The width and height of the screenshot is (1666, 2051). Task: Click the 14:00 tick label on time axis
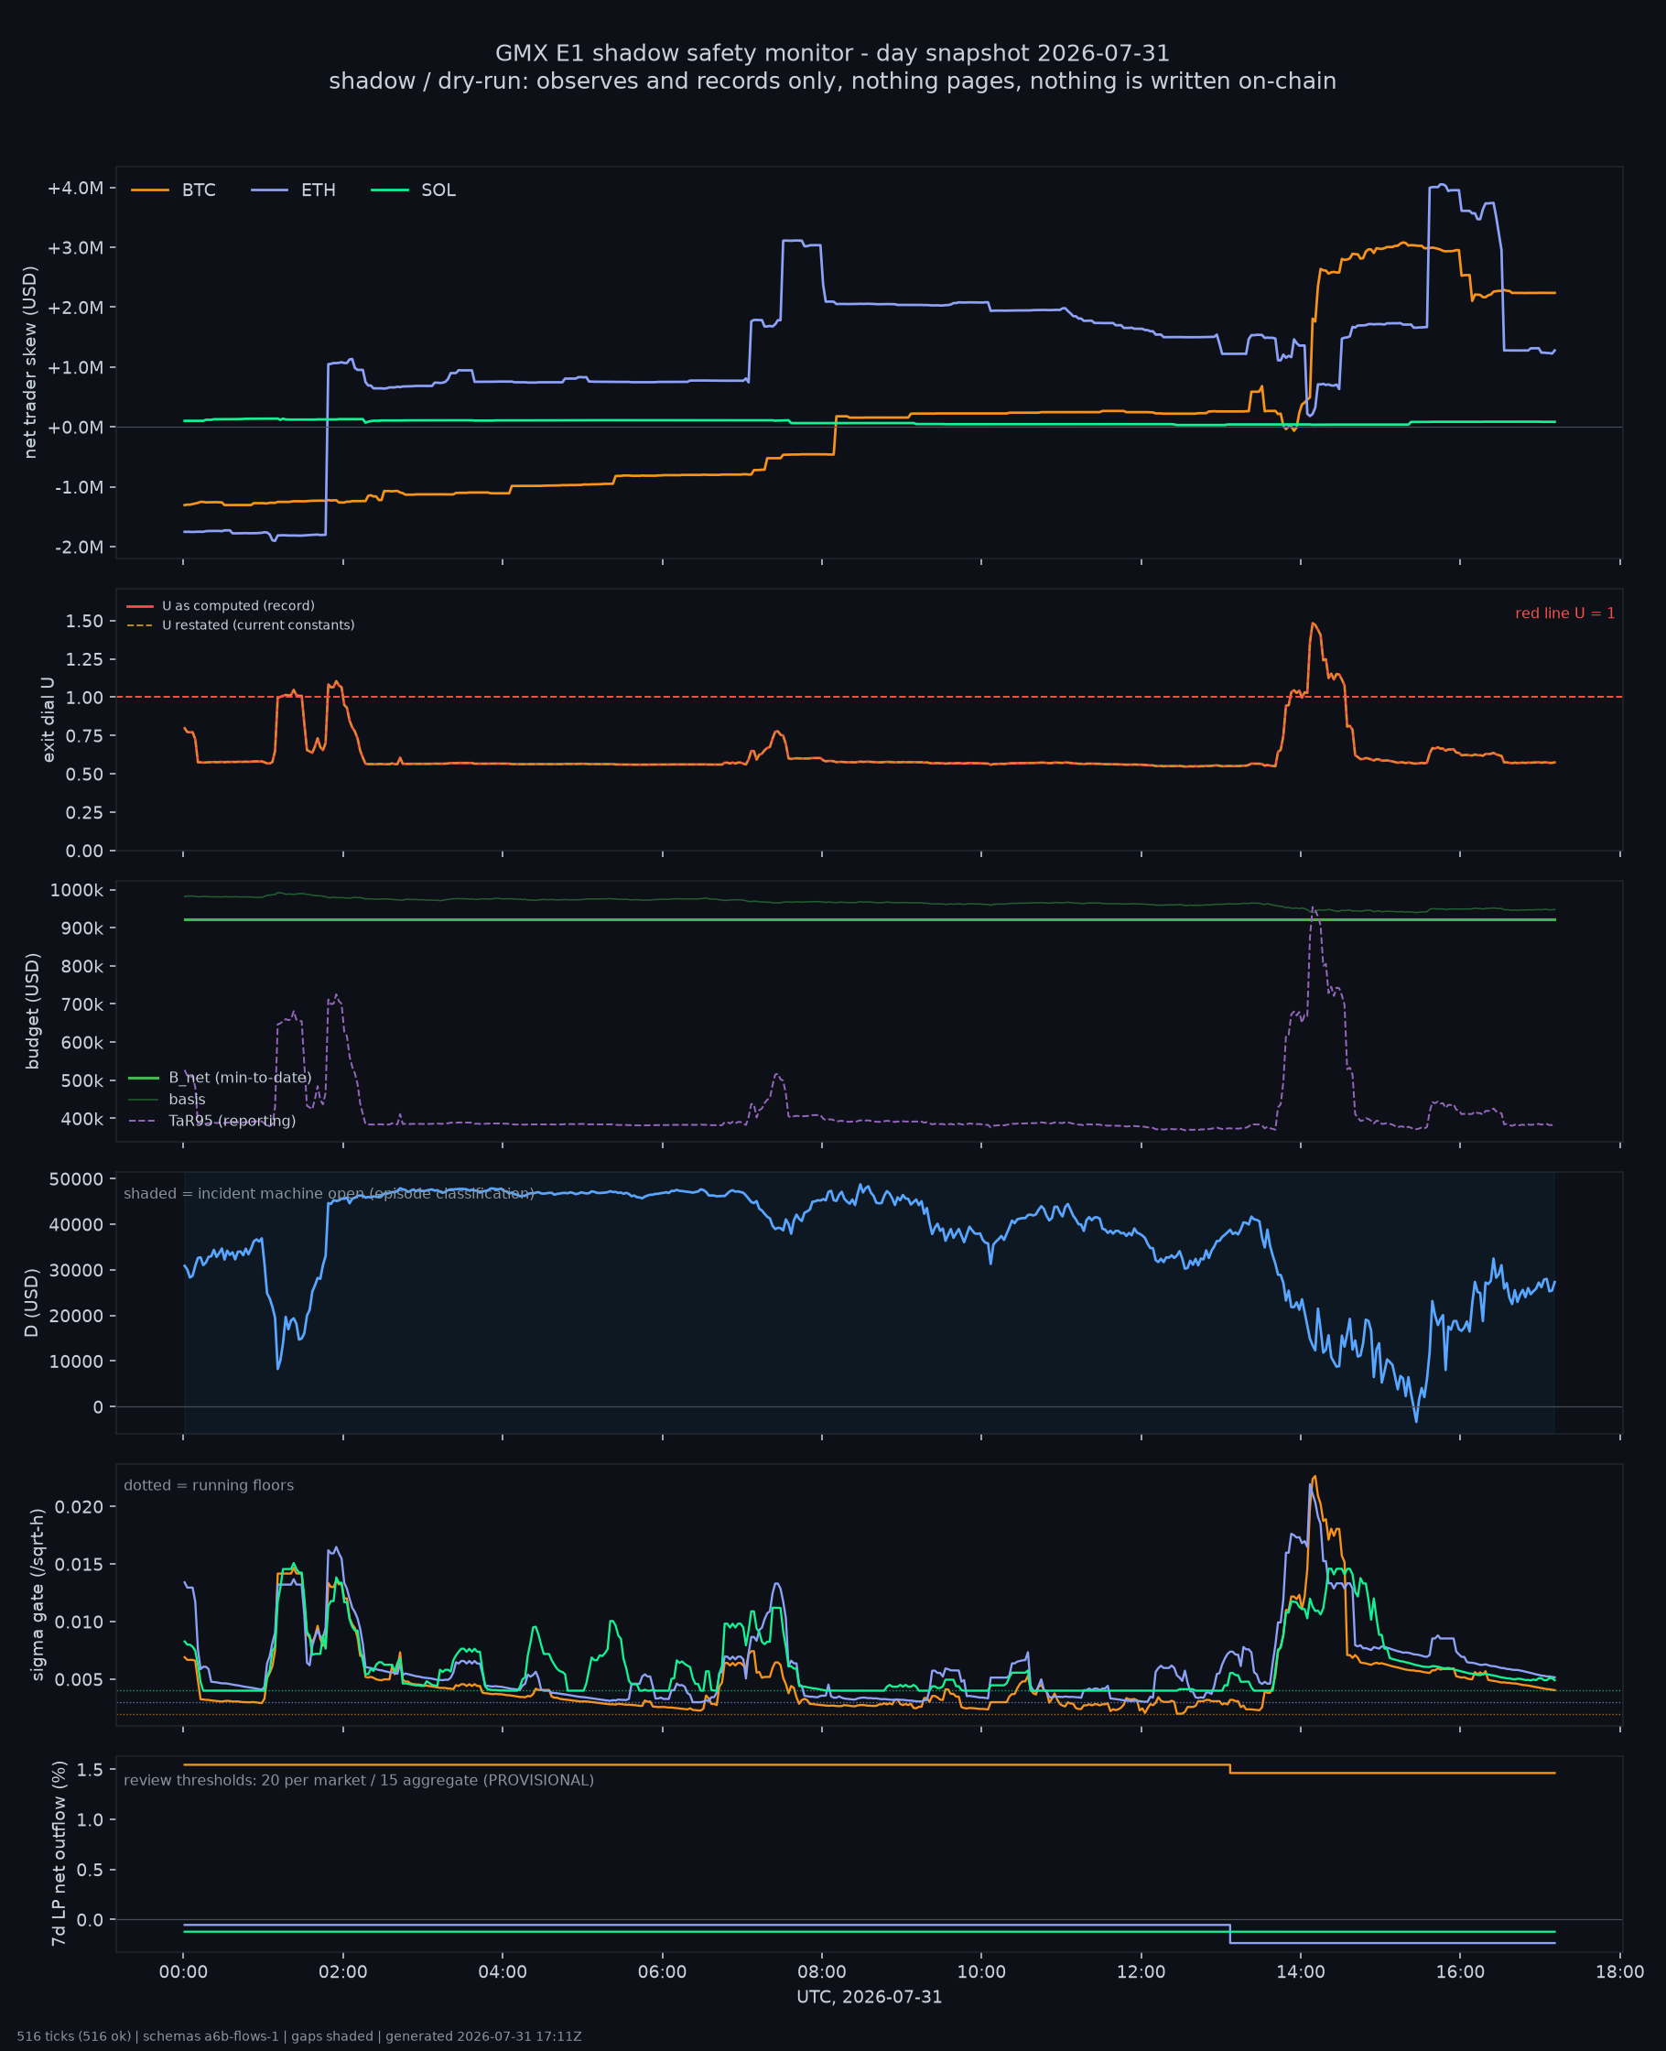1301,1972
